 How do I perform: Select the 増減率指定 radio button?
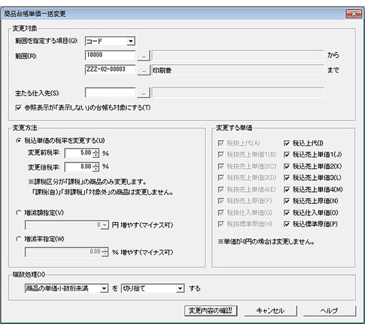(19, 239)
